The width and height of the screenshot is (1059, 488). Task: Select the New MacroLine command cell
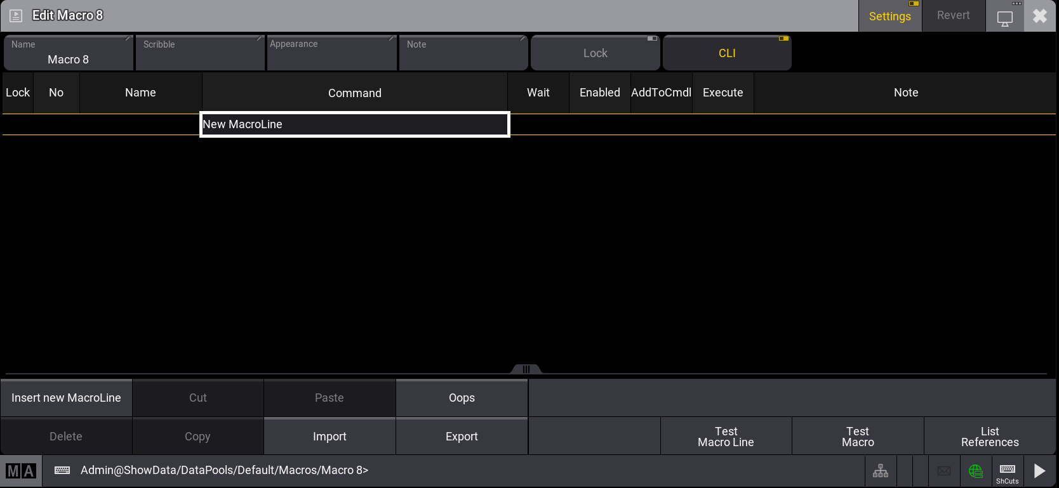354,124
